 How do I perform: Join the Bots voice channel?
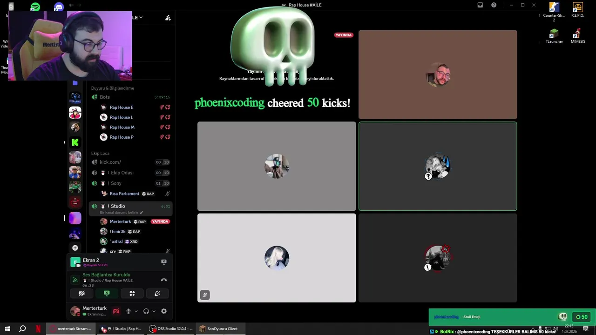pos(131,97)
